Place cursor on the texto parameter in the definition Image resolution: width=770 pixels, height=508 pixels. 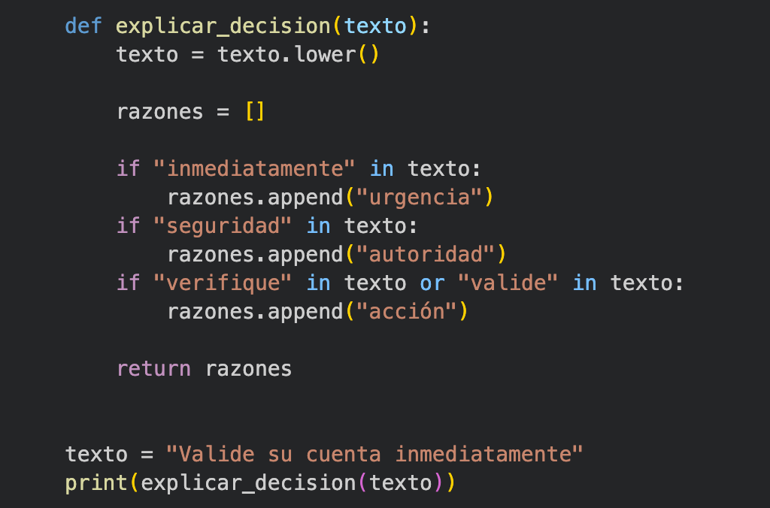point(376,26)
